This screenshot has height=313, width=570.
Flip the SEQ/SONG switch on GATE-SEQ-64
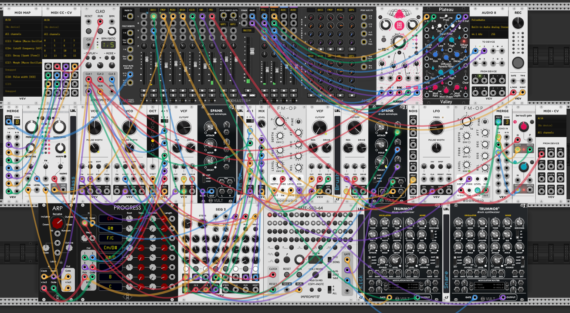(x=330, y=259)
